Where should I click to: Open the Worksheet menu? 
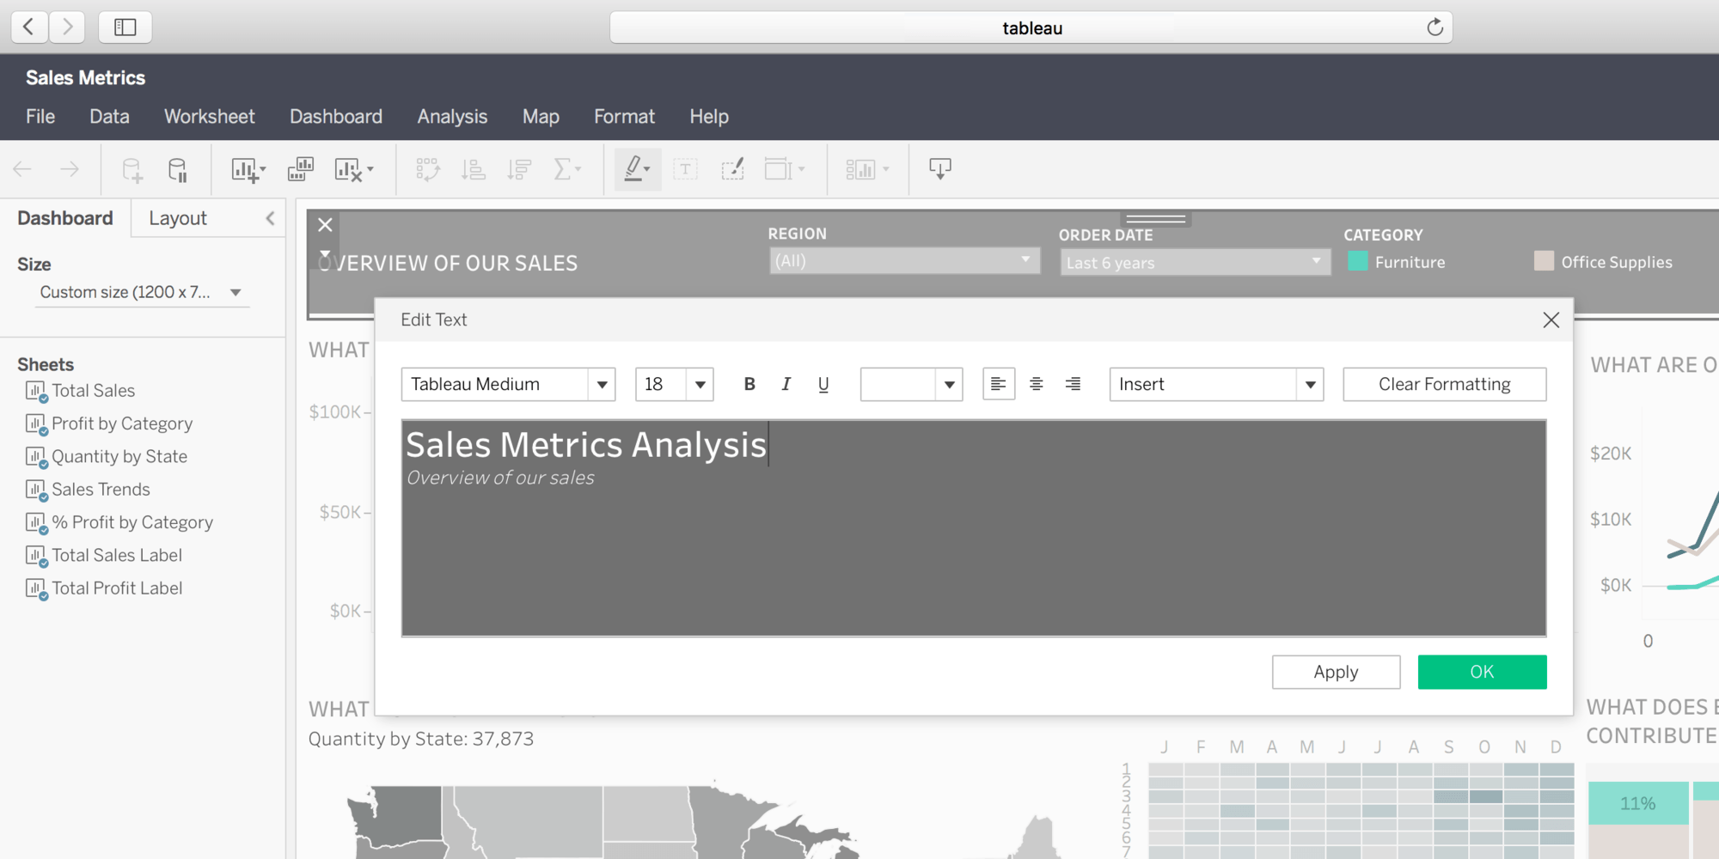click(210, 116)
